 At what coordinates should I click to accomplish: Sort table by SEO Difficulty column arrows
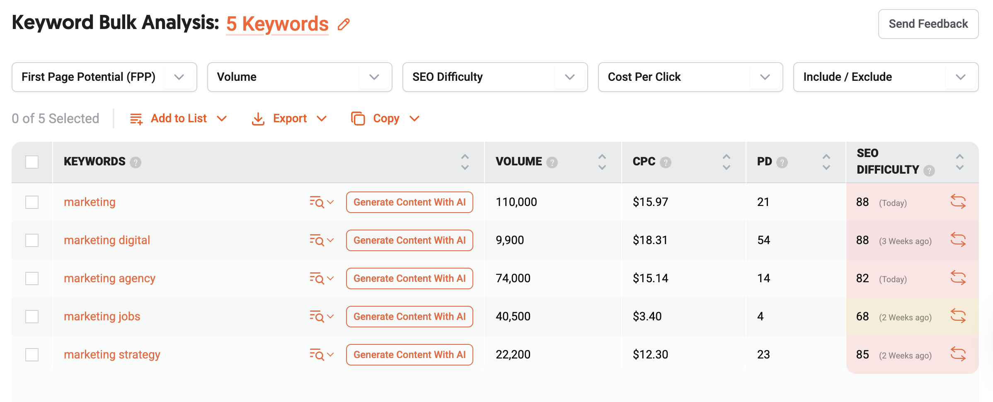click(960, 162)
